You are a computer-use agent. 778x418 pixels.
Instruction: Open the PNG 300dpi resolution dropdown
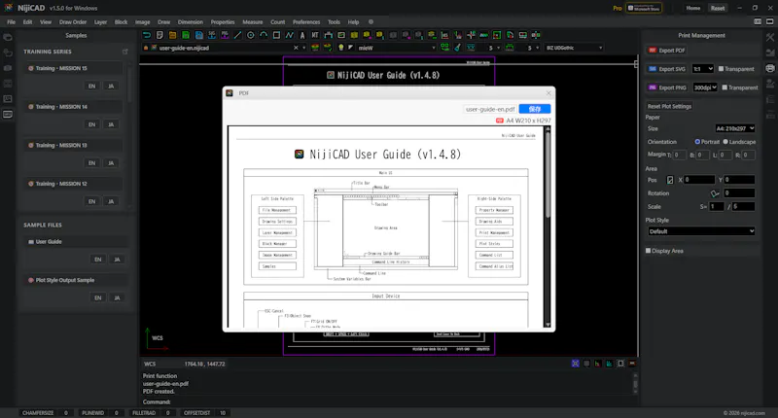pyautogui.click(x=705, y=87)
